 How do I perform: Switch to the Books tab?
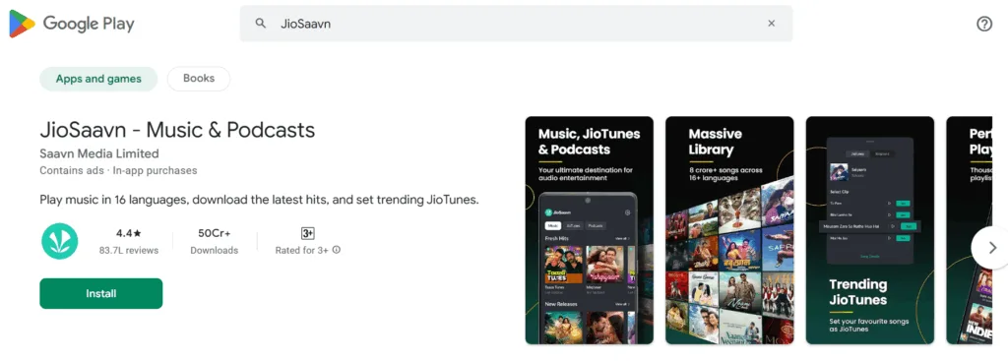pyautogui.click(x=199, y=79)
